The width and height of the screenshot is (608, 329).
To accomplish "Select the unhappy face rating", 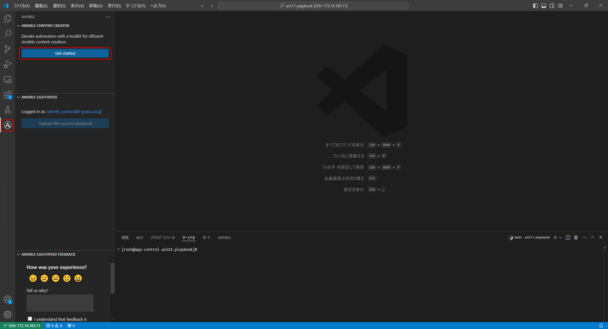I will (44, 278).
